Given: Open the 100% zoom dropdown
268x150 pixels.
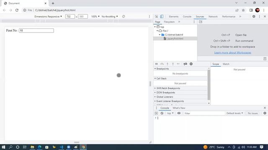Looking at the screenshot, I should (x=95, y=17).
